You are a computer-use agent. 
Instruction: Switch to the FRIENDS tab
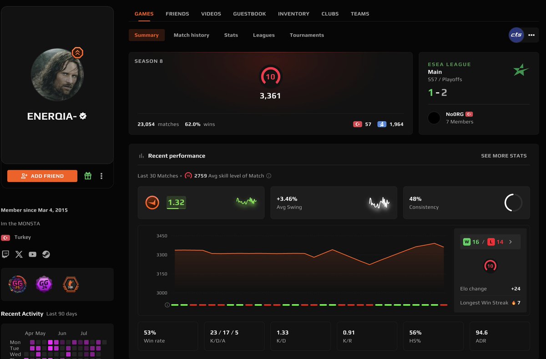coord(177,14)
